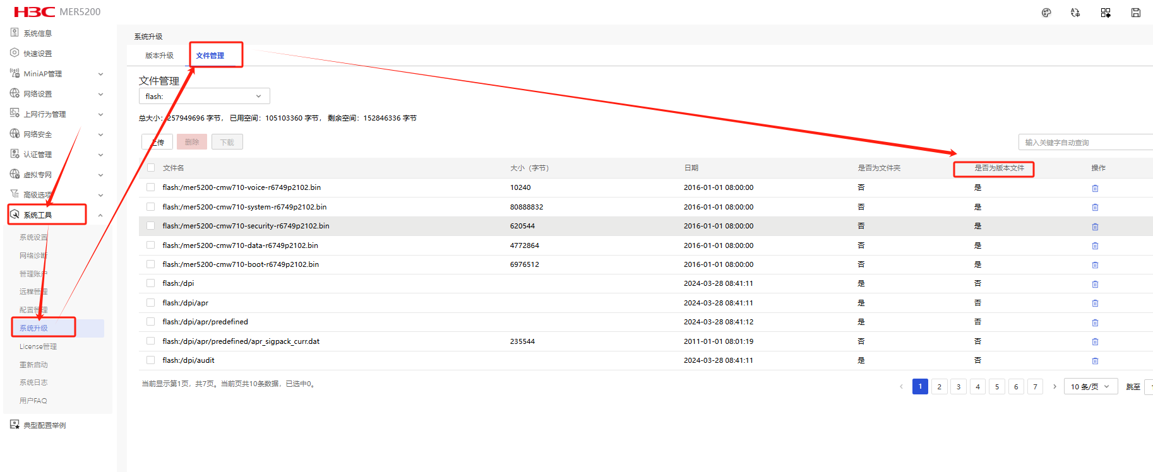Click trash icon for boot-r6749p2102.bin row
Image resolution: width=1153 pixels, height=472 pixels.
tap(1095, 265)
